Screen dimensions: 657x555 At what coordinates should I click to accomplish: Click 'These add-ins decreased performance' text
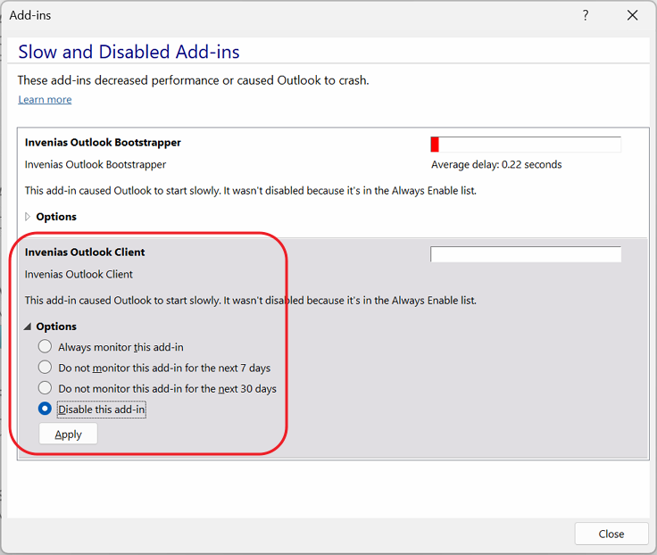[193, 80]
